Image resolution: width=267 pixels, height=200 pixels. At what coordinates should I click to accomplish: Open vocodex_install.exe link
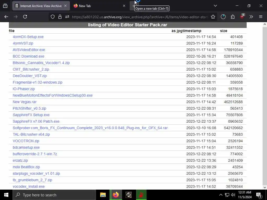(29, 186)
